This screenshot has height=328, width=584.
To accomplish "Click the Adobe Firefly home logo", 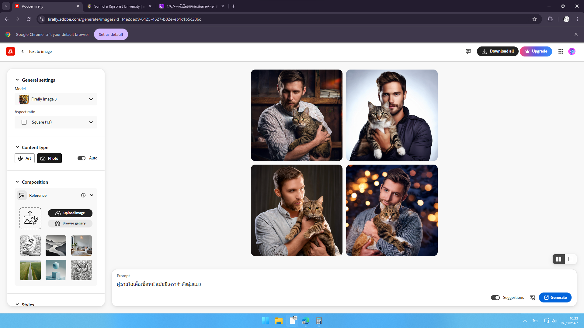I will 10,51.
